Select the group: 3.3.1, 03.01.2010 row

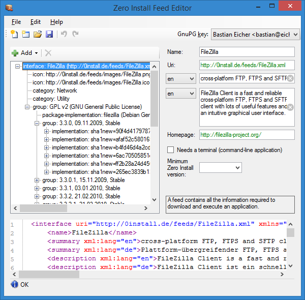coord(81,188)
